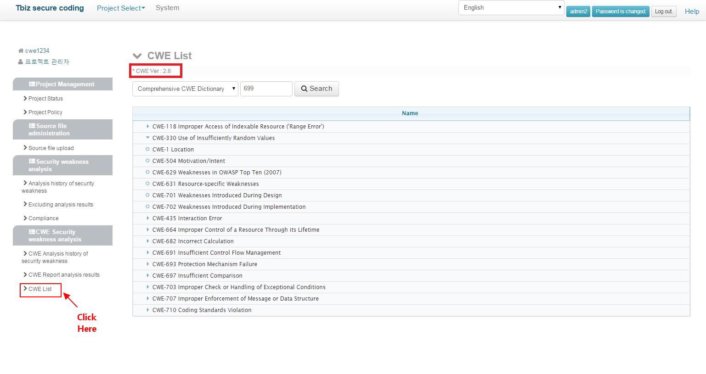Click the Log out button
The width and height of the screenshot is (706, 374).
pyautogui.click(x=664, y=11)
